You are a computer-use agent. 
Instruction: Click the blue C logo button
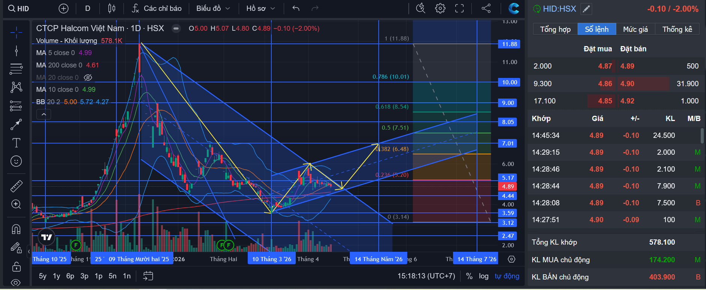pyautogui.click(x=513, y=9)
